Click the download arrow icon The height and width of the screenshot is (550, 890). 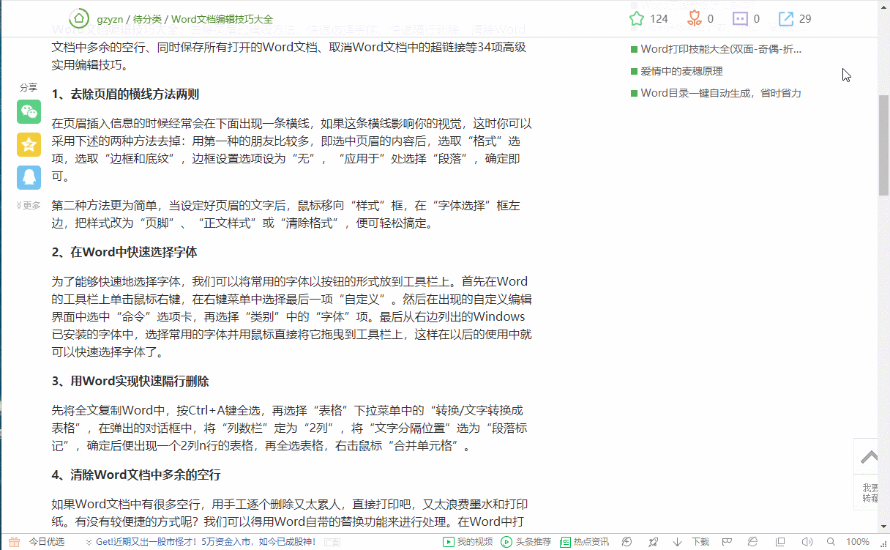[678, 542]
